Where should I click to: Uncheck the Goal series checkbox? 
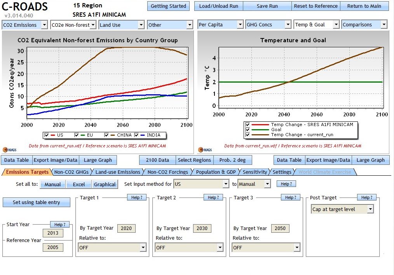(x=248, y=130)
